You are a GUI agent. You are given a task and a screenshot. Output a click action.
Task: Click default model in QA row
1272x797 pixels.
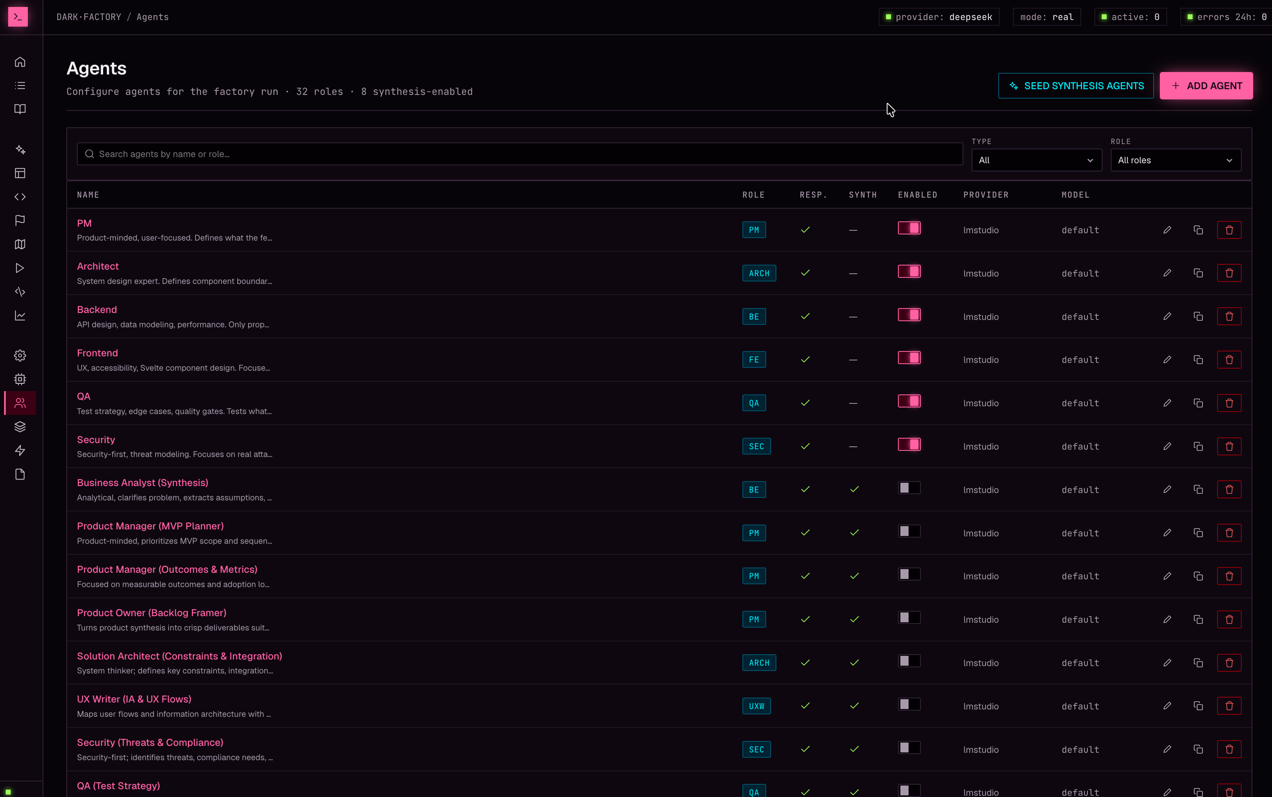[1080, 403]
